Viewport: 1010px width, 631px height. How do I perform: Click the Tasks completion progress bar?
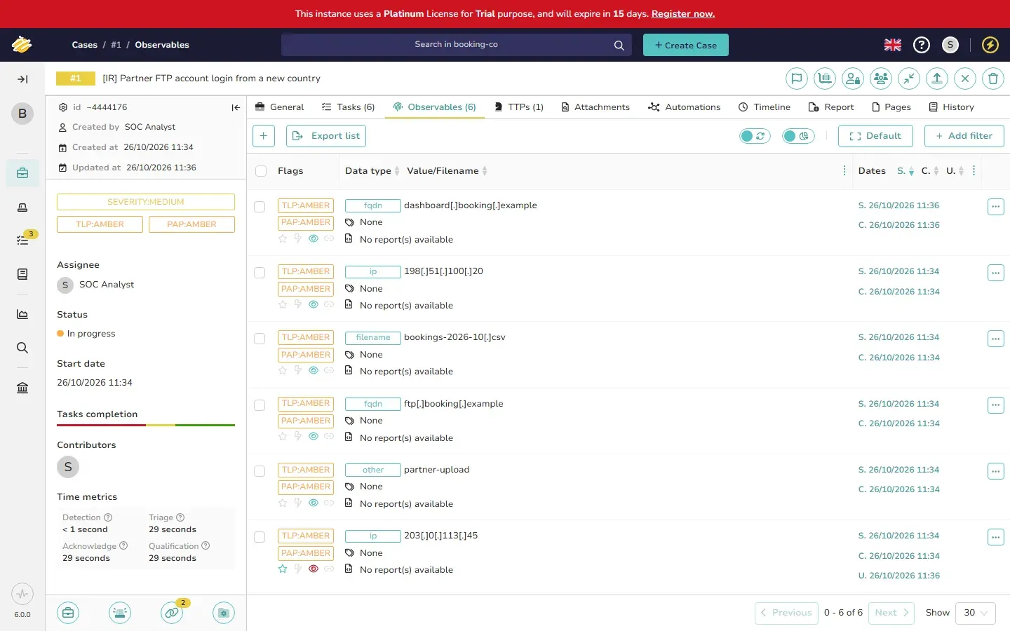point(146,425)
